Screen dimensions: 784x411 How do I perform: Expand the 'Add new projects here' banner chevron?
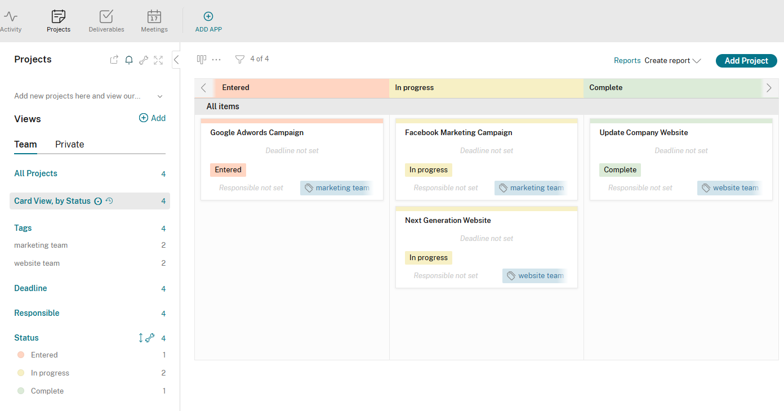coord(160,96)
